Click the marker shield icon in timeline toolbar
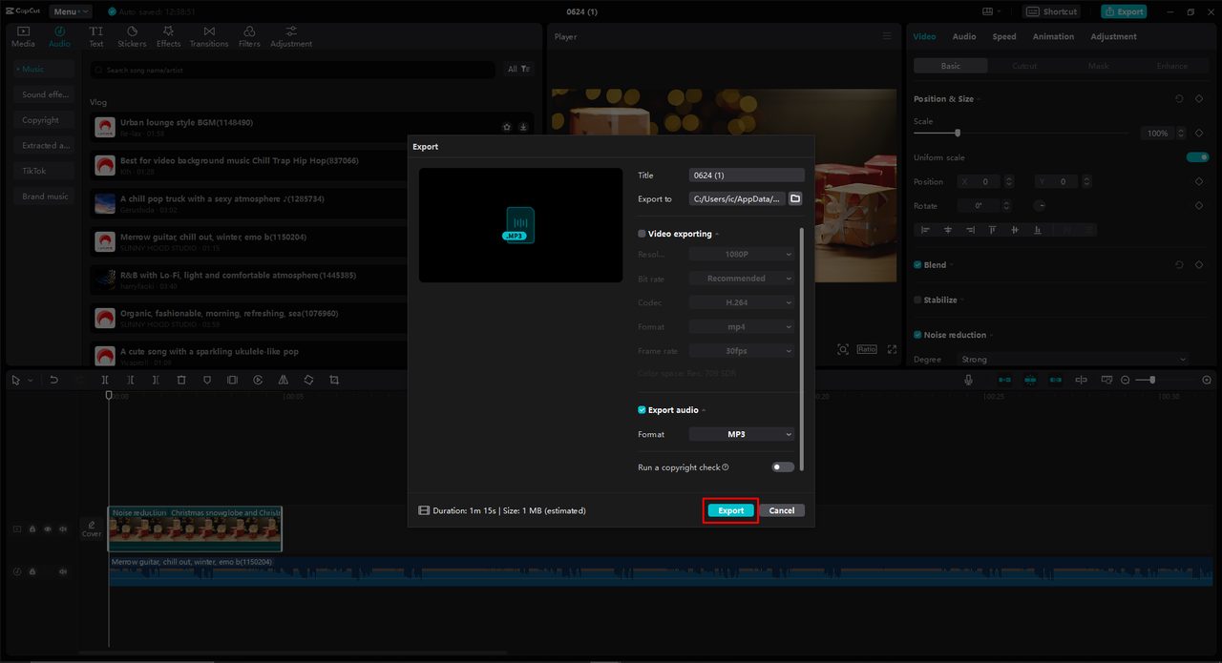1222x663 pixels. point(207,380)
